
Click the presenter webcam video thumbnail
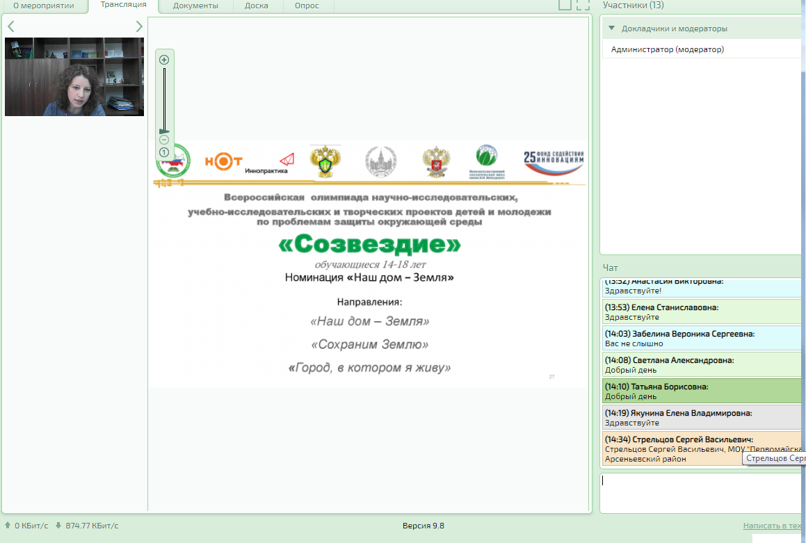click(74, 76)
